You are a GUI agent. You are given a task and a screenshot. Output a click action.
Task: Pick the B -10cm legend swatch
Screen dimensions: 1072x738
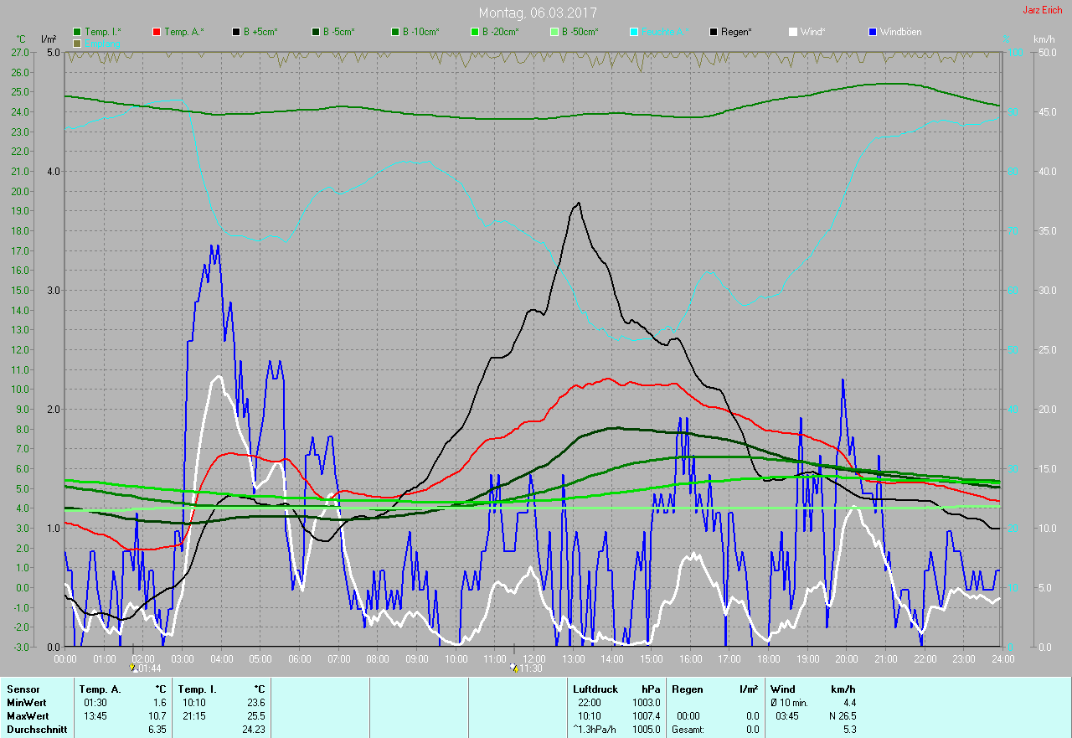(396, 32)
